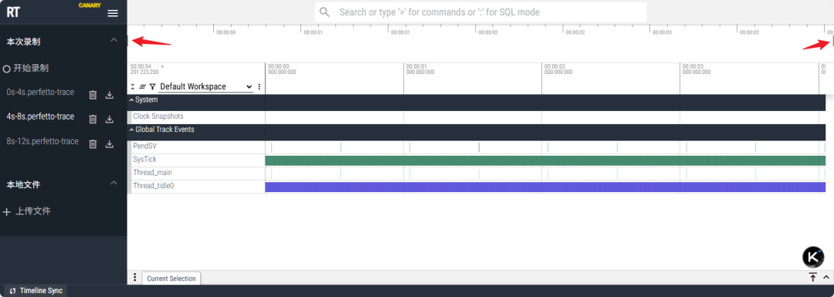This screenshot has width=834, height=297.
Task: Select the Clock Snapshots track
Action: 158,116
